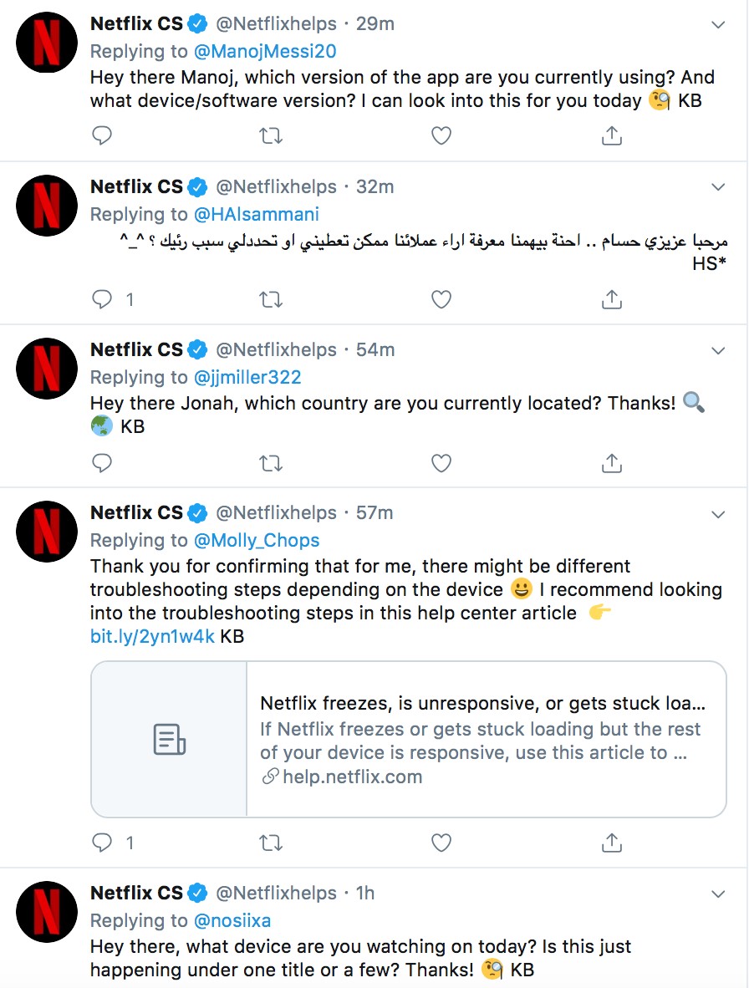Retweet the tweet replying to @jjmiller322

pos(271,463)
